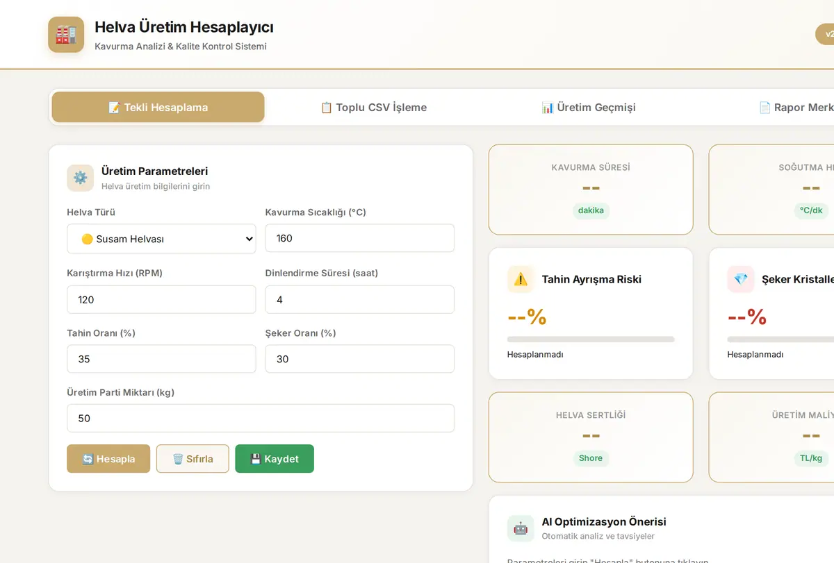The height and width of the screenshot is (563, 834).
Task: Click the Kavurma Süresi result card
Action: 591,190
